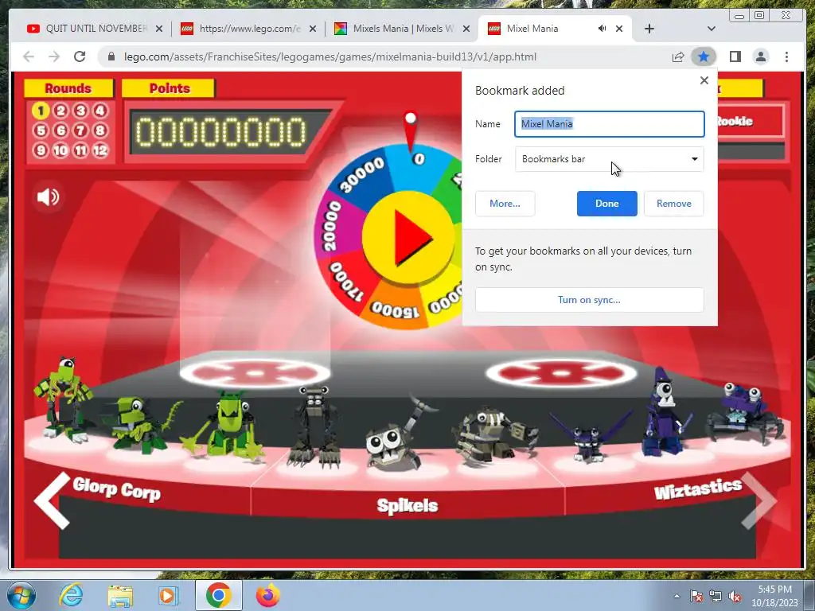Close the lego.com tab
Image resolution: width=815 pixels, height=611 pixels.
tap(312, 29)
